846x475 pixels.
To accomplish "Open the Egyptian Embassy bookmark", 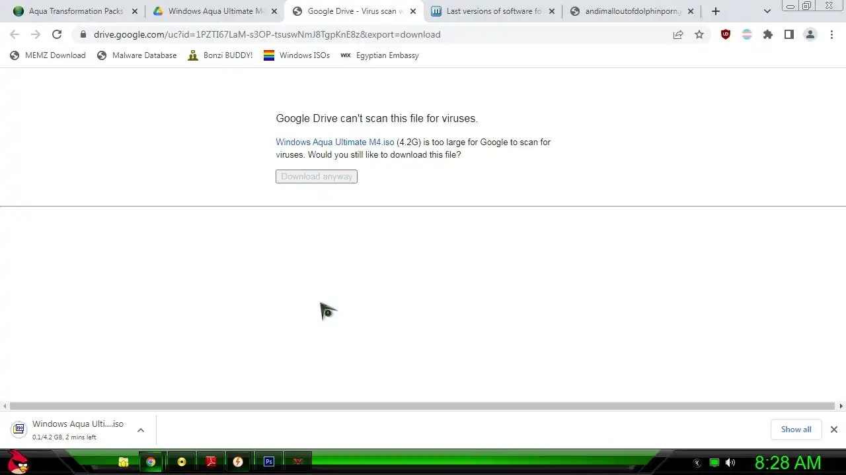I will (x=379, y=55).
